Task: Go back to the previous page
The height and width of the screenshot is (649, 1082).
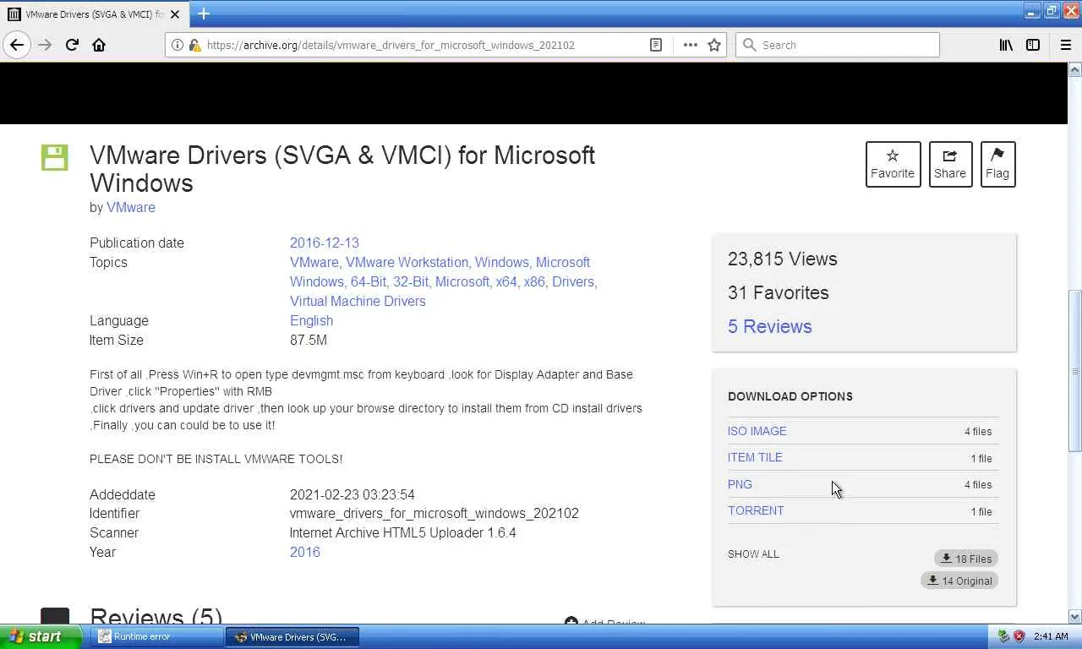Action: point(17,45)
